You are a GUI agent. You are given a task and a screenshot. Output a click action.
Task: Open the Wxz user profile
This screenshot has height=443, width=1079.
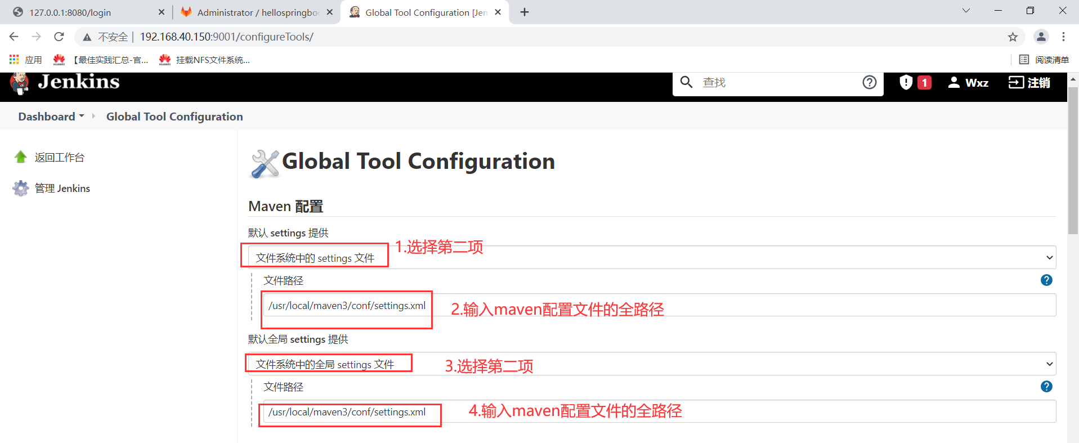pyautogui.click(x=968, y=83)
